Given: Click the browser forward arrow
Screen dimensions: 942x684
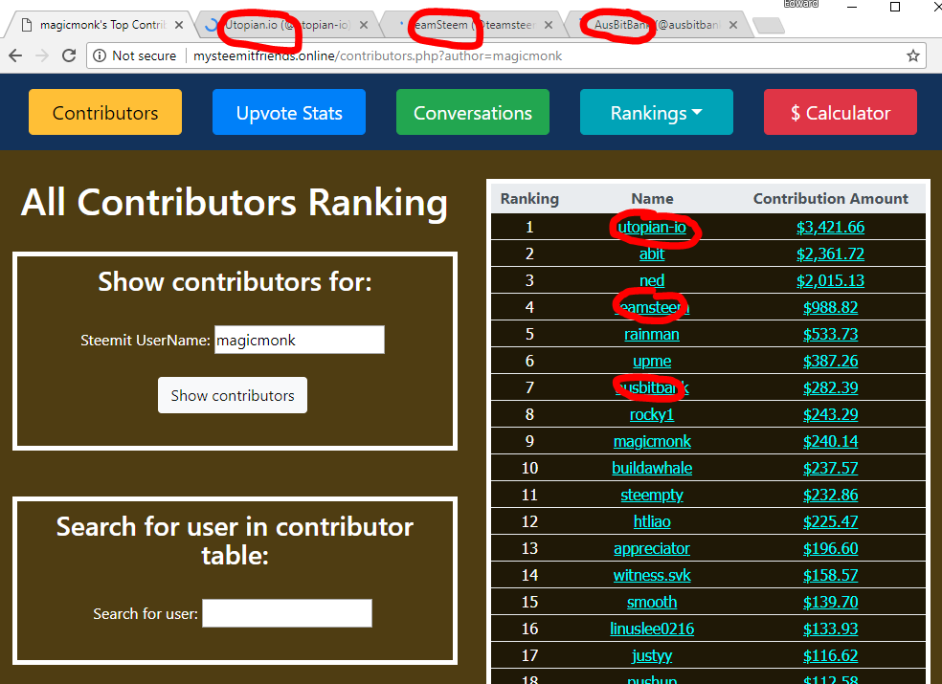Looking at the screenshot, I should coord(42,55).
